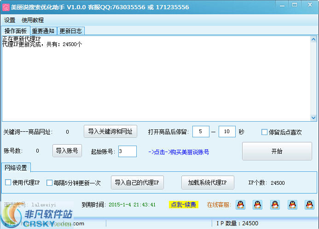Click the log line 代理IP更新完成，共有：24500个
Viewport: 319px width, 229px height.
click(42, 44)
